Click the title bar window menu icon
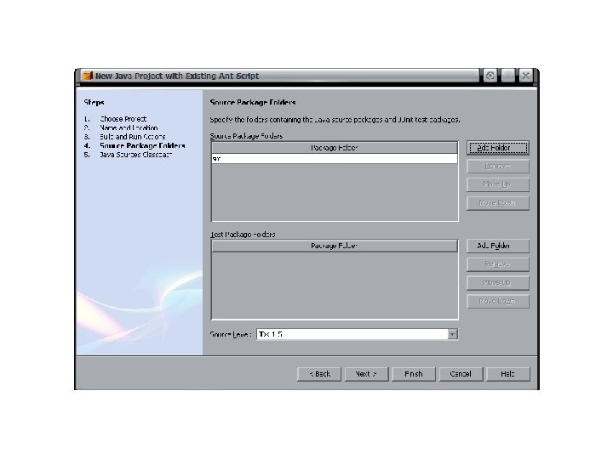 pyautogui.click(x=490, y=76)
